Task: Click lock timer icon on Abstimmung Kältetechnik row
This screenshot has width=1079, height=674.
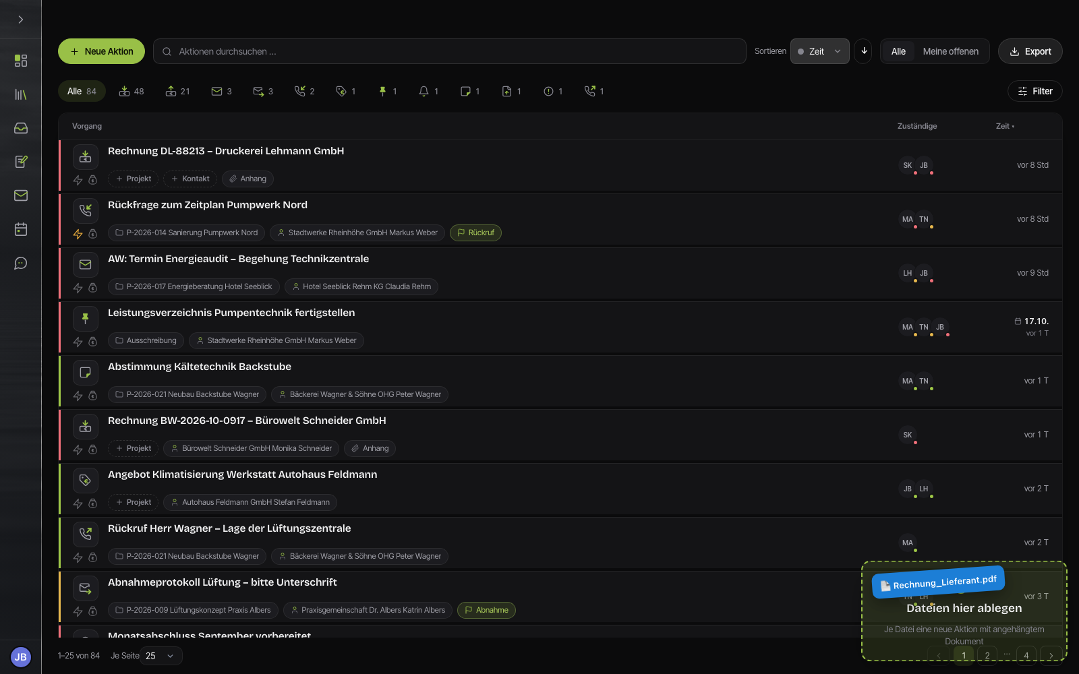Action: coord(93,396)
